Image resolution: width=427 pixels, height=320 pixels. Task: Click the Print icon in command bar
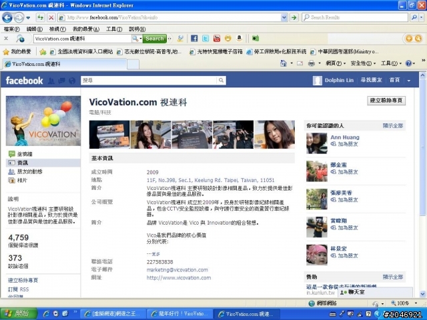[x=312, y=63]
